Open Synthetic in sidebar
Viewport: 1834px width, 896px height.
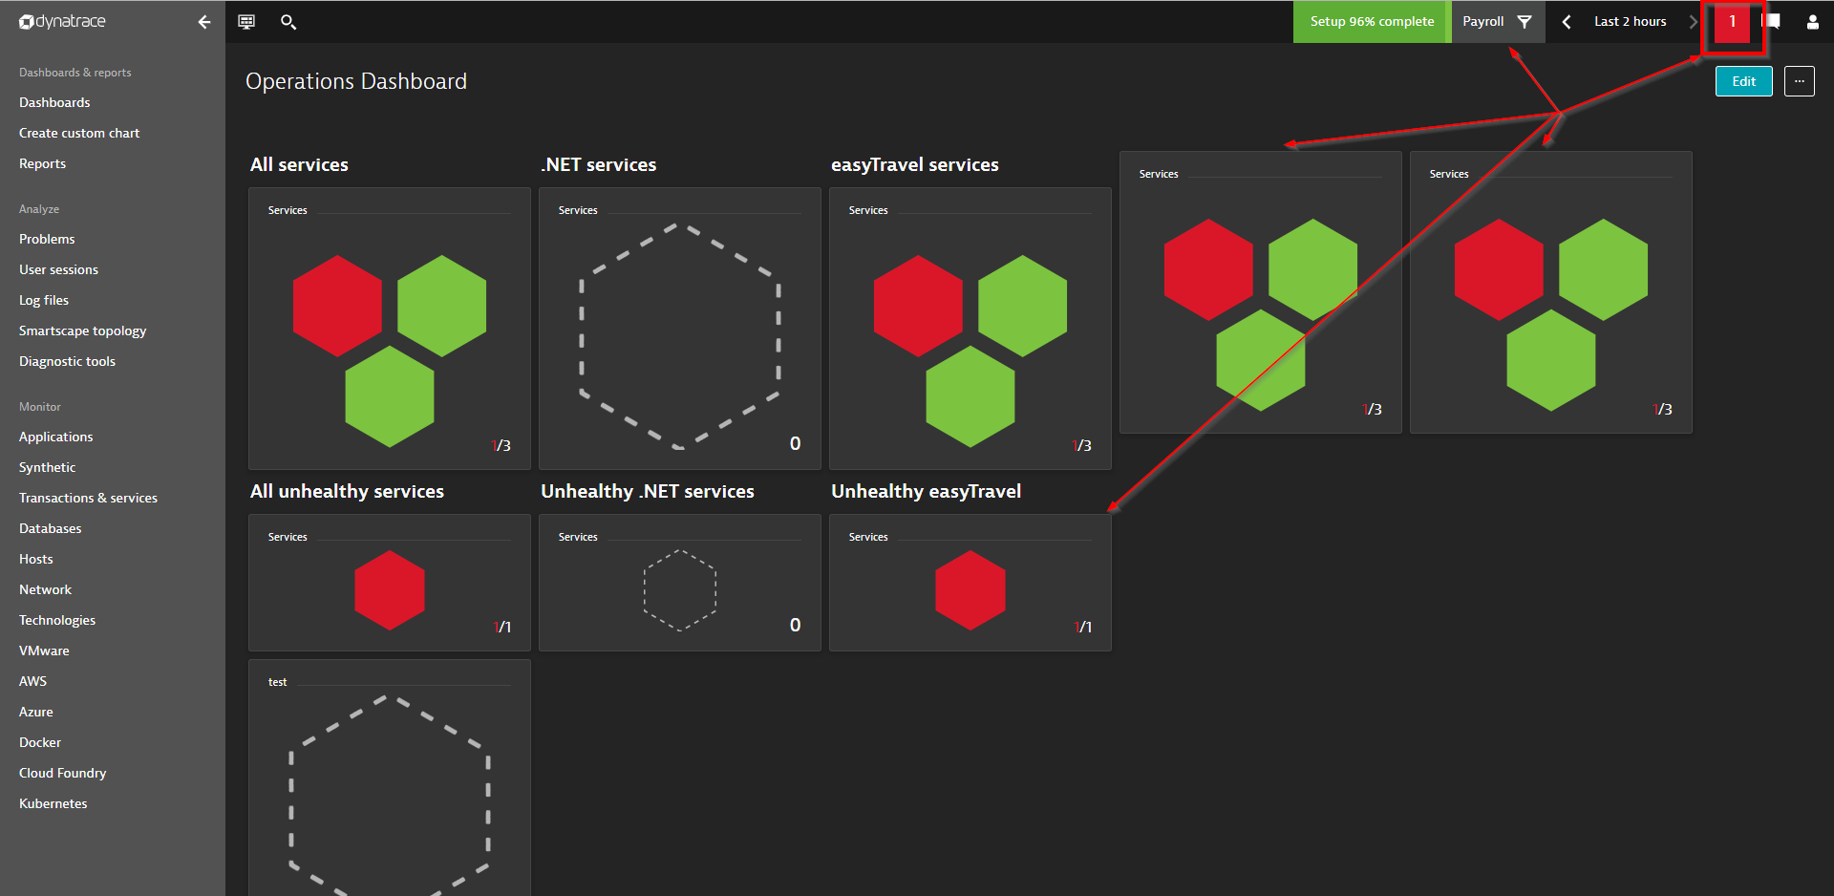coord(47,467)
